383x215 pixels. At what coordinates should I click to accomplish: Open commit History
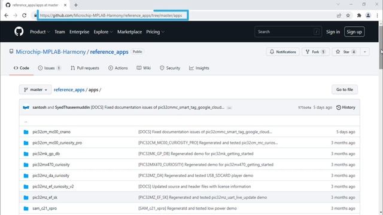[x=346, y=107]
